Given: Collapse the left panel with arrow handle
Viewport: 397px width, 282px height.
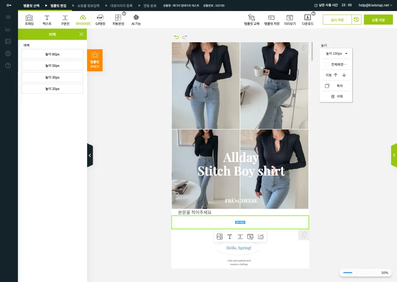Looking at the screenshot, I should [90, 155].
